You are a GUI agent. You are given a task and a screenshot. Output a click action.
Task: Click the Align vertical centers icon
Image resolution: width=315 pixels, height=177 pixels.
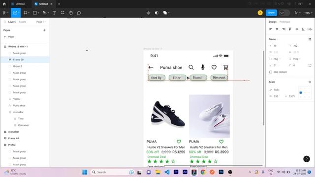tap(296, 29)
